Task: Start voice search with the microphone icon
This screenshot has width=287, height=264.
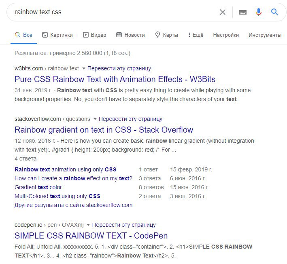Action: click(x=258, y=12)
